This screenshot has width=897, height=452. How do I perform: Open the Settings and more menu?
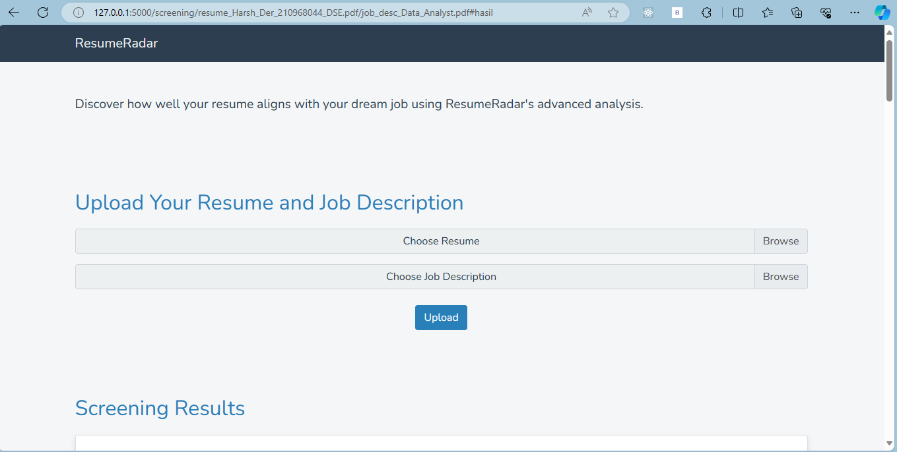[x=855, y=13]
